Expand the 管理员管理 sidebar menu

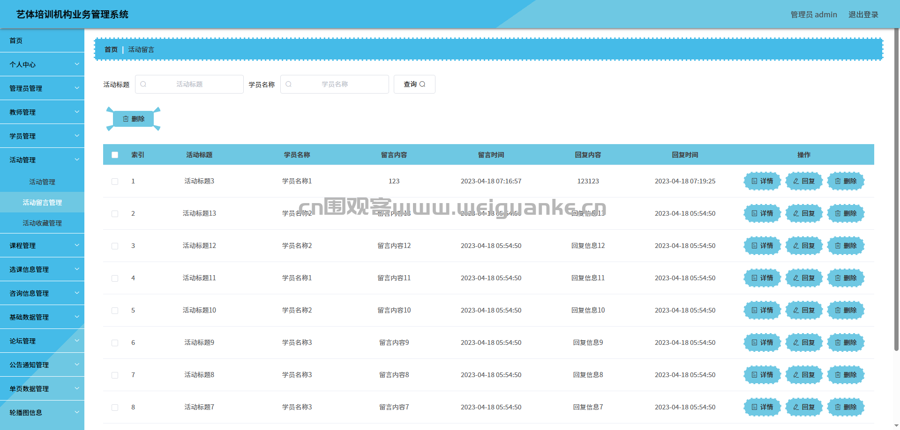pyautogui.click(x=42, y=88)
